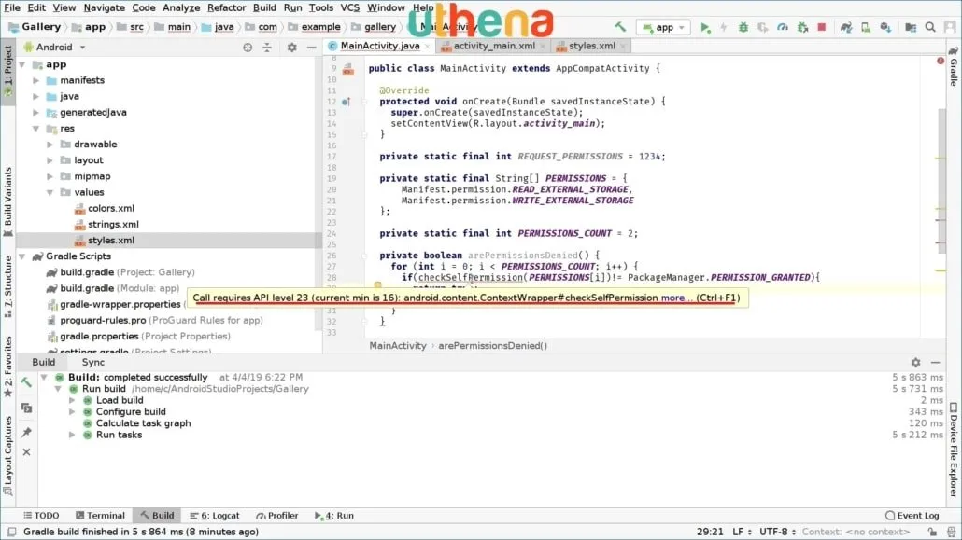Expand the Configure build step
The image size is (962, 540).
(73, 412)
